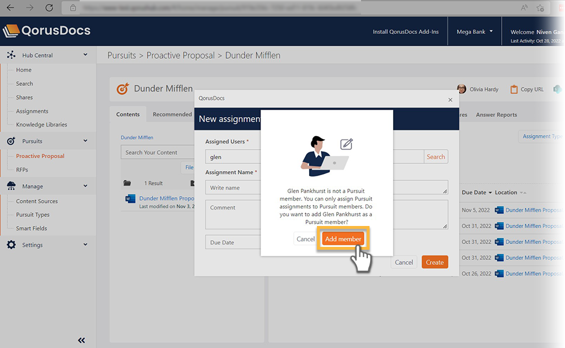
Task: Click Olivia Hardy's avatar picture
Action: [462, 89]
